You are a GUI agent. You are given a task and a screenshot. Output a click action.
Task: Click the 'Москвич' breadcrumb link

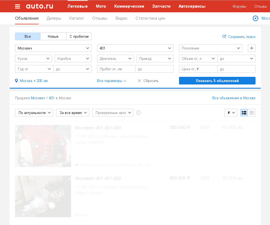(x=38, y=98)
